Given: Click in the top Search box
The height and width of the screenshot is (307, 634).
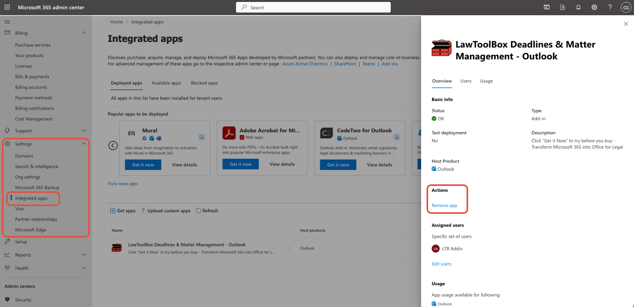Looking at the screenshot, I should (x=313, y=7).
